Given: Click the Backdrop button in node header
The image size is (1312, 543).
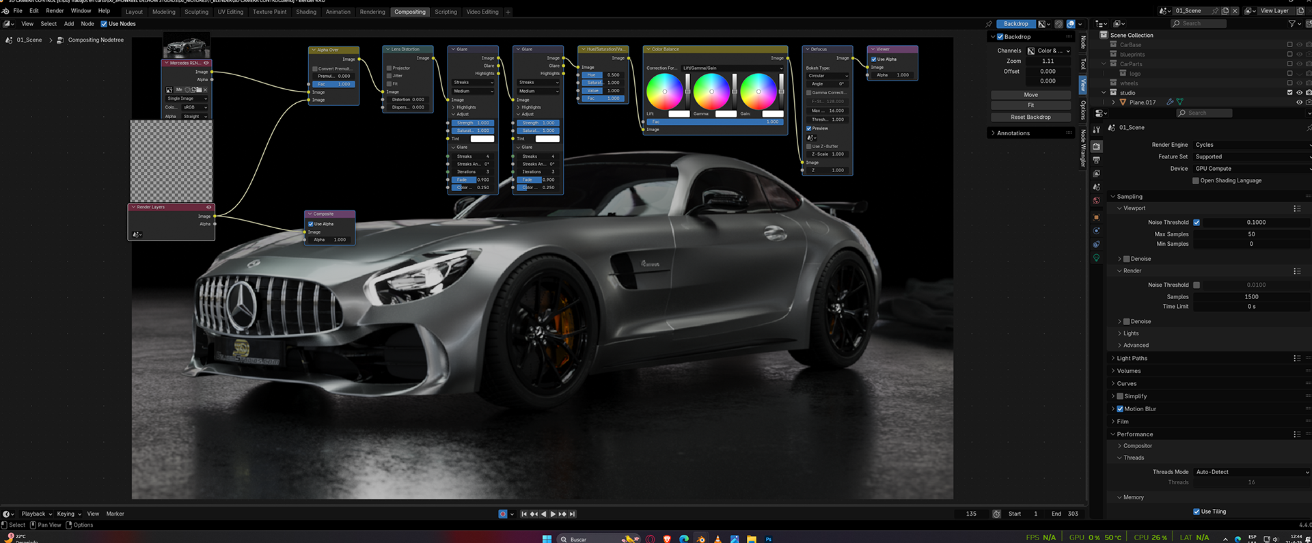Looking at the screenshot, I should coord(1015,24).
